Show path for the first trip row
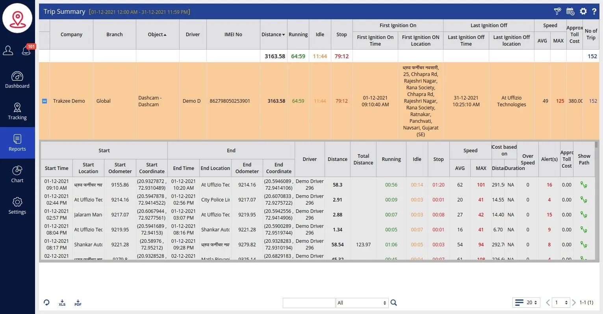This screenshot has width=603, height=314. [x=584, y=185]
